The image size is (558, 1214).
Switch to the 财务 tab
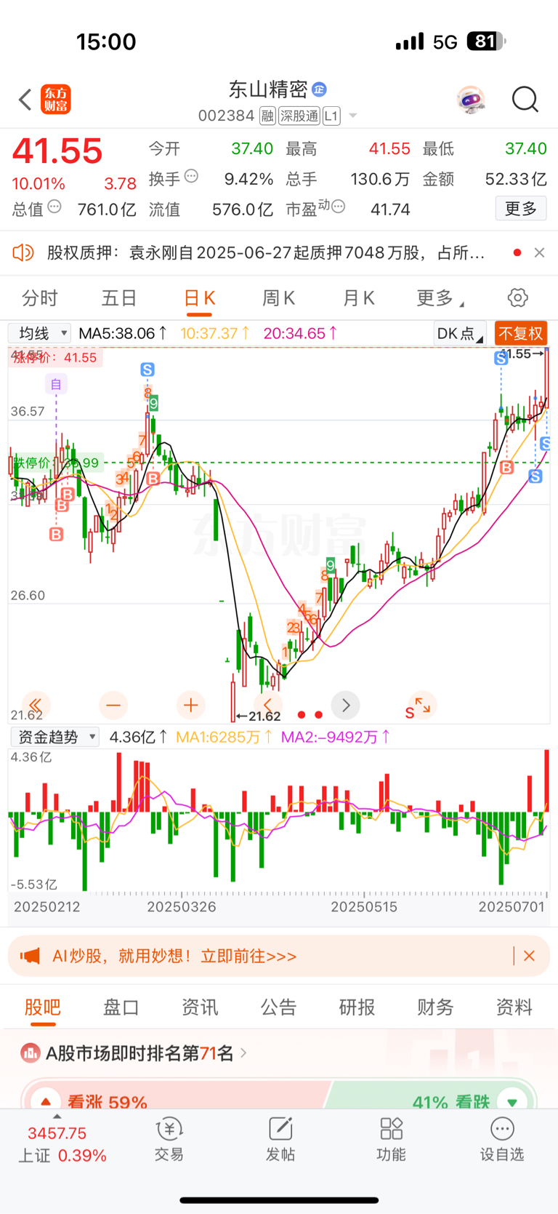[x=435, y=1007]
